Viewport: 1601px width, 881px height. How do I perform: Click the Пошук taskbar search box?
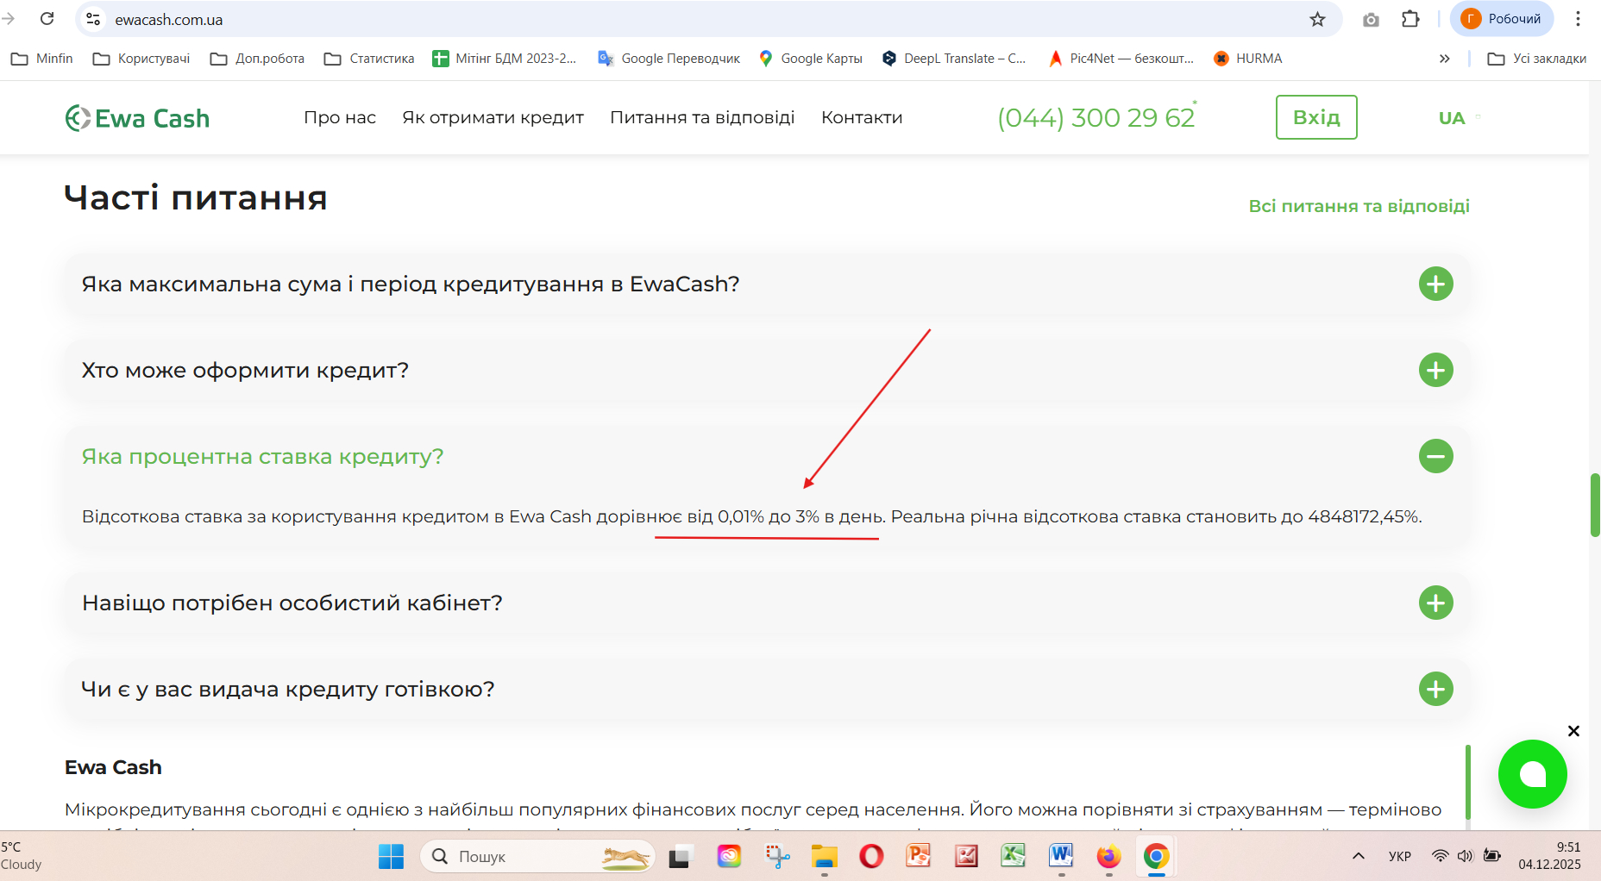(537, 856)
